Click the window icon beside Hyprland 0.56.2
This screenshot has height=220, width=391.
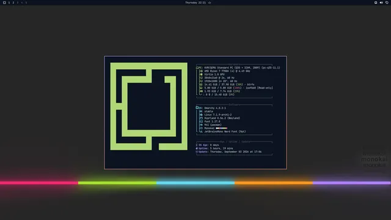coord(201,118)
